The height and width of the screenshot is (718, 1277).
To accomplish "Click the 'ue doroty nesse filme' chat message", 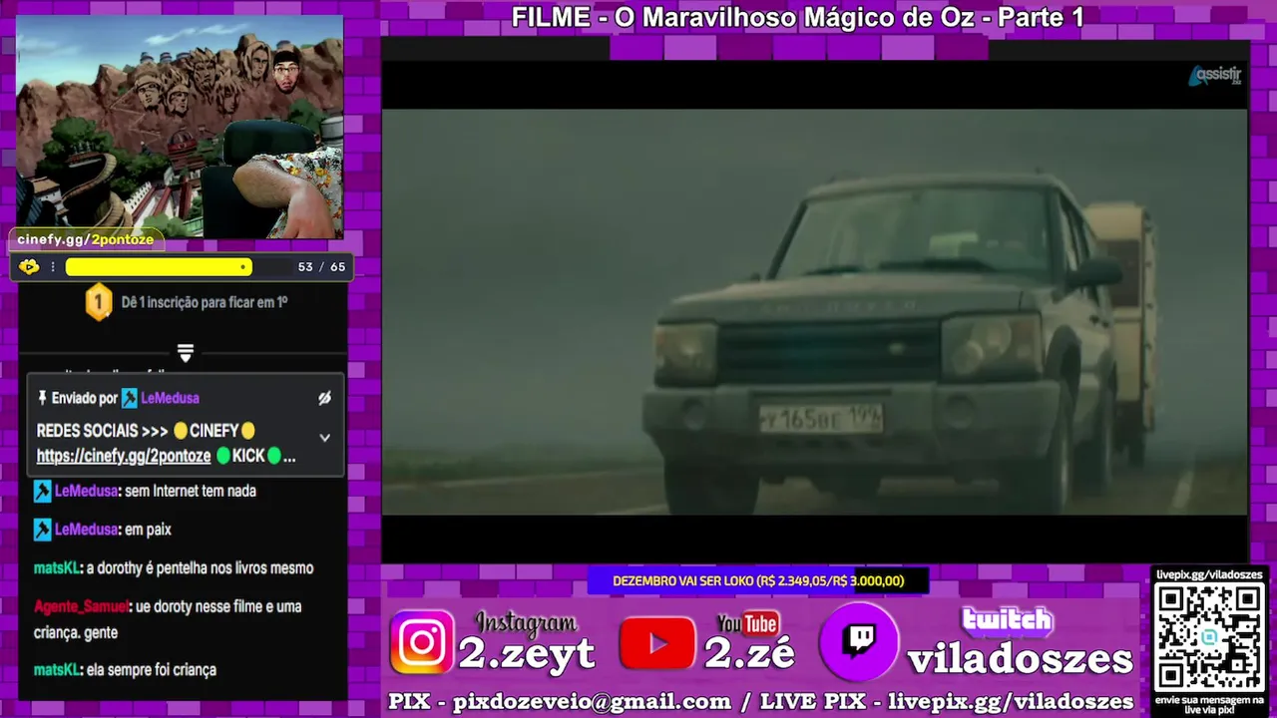I will click(x=168, y=619).
